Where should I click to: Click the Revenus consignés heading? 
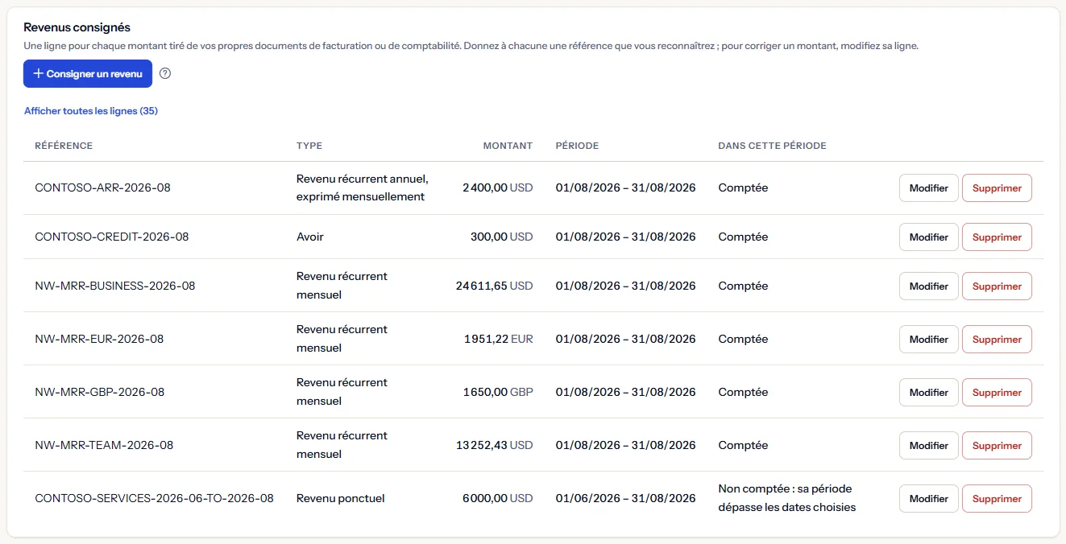pos(77,28)
